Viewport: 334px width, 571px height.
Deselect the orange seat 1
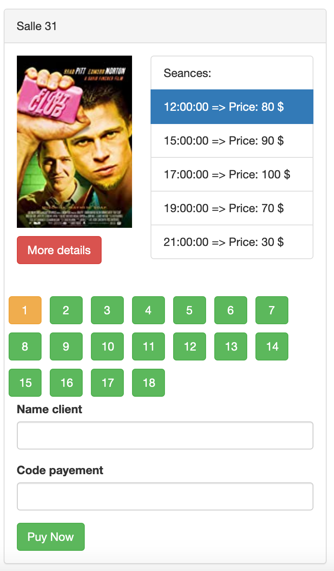tap(25, 310)
